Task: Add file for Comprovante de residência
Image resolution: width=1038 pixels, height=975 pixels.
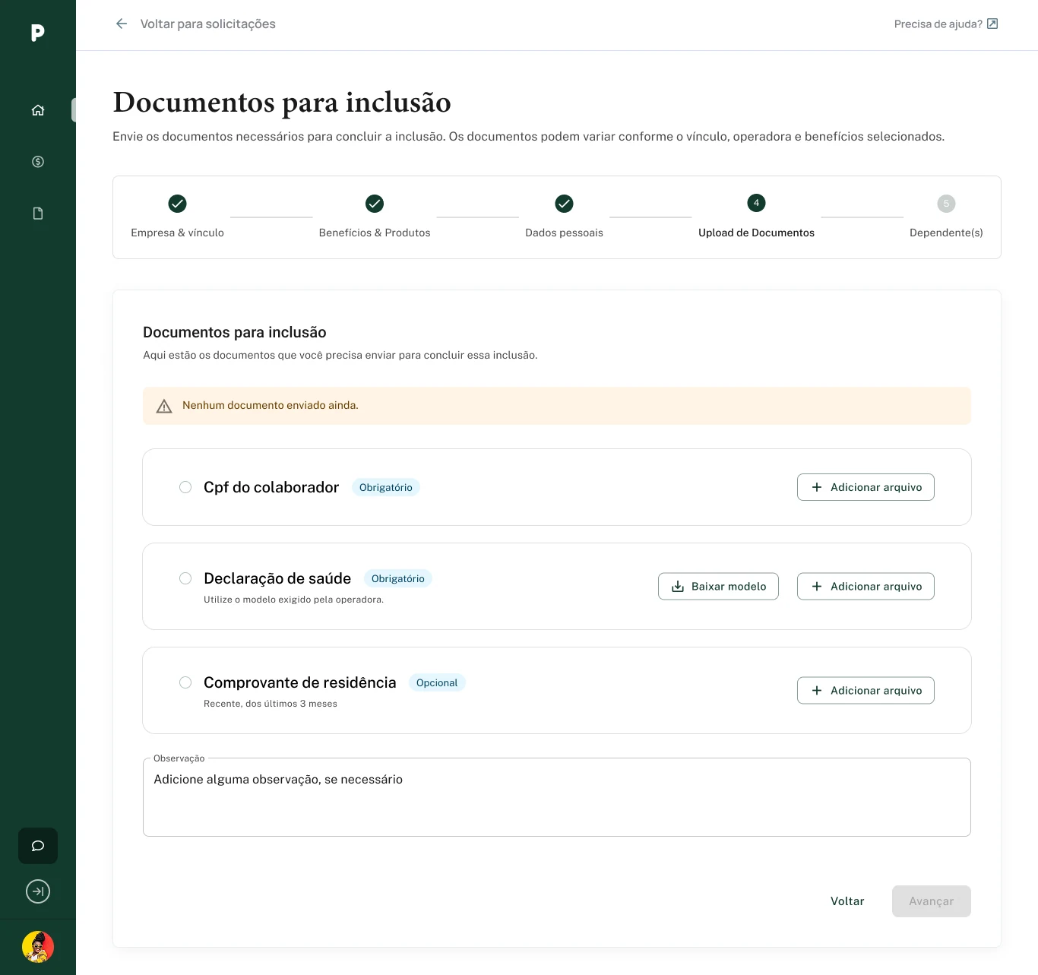Action: tap(866, 691)
